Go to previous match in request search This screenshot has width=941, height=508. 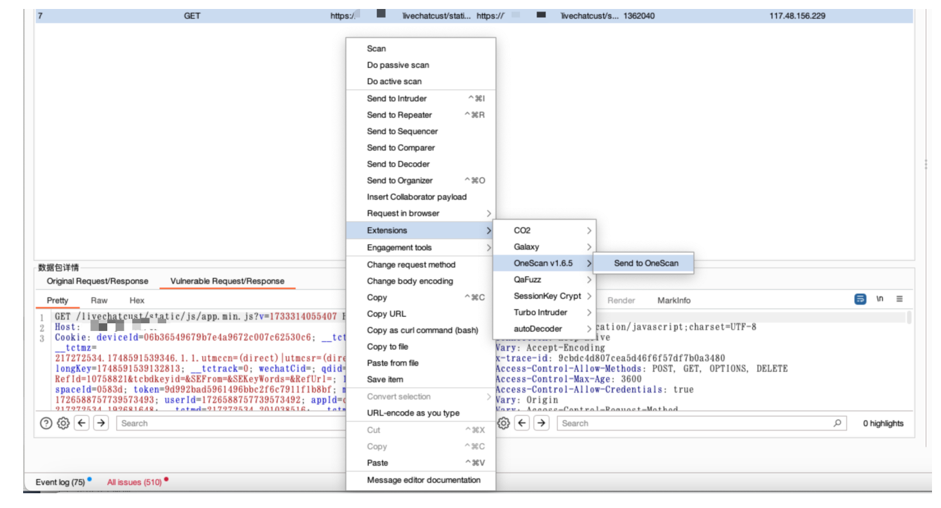point(82,423)
